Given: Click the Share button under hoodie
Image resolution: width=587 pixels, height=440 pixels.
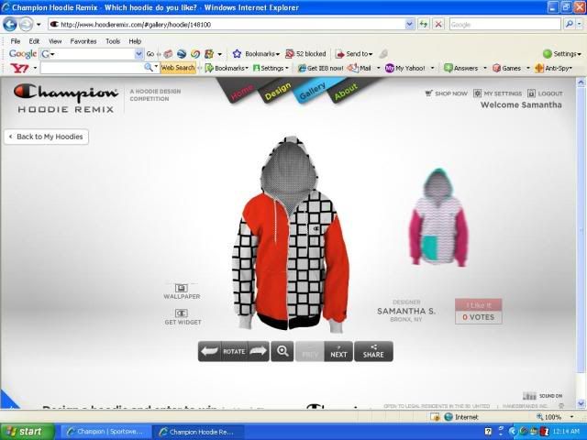Looking at the screenshot, I should coord(373,351).
